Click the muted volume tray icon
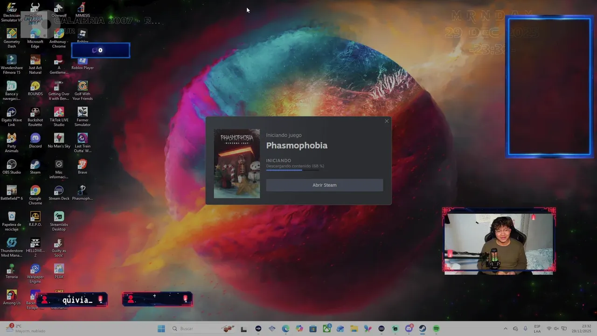 556,329
